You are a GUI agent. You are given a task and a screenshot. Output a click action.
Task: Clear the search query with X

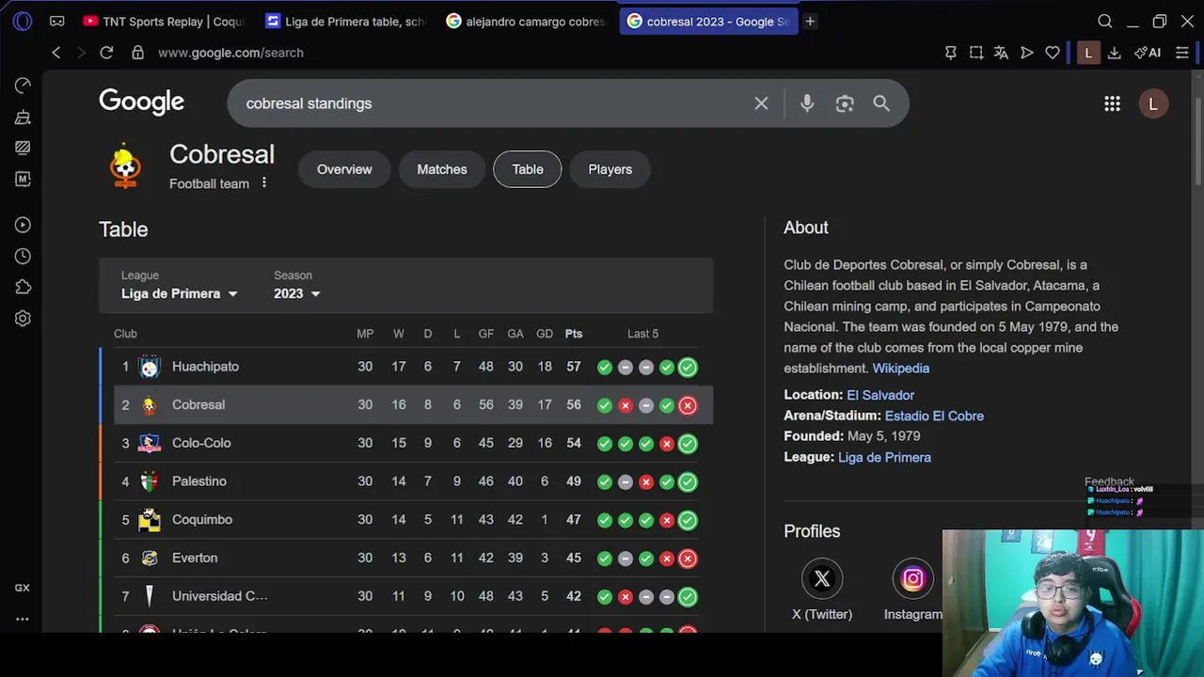(761, 103)
